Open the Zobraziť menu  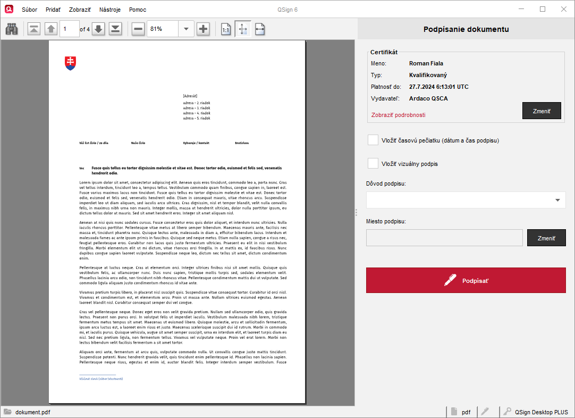point(80,10)
